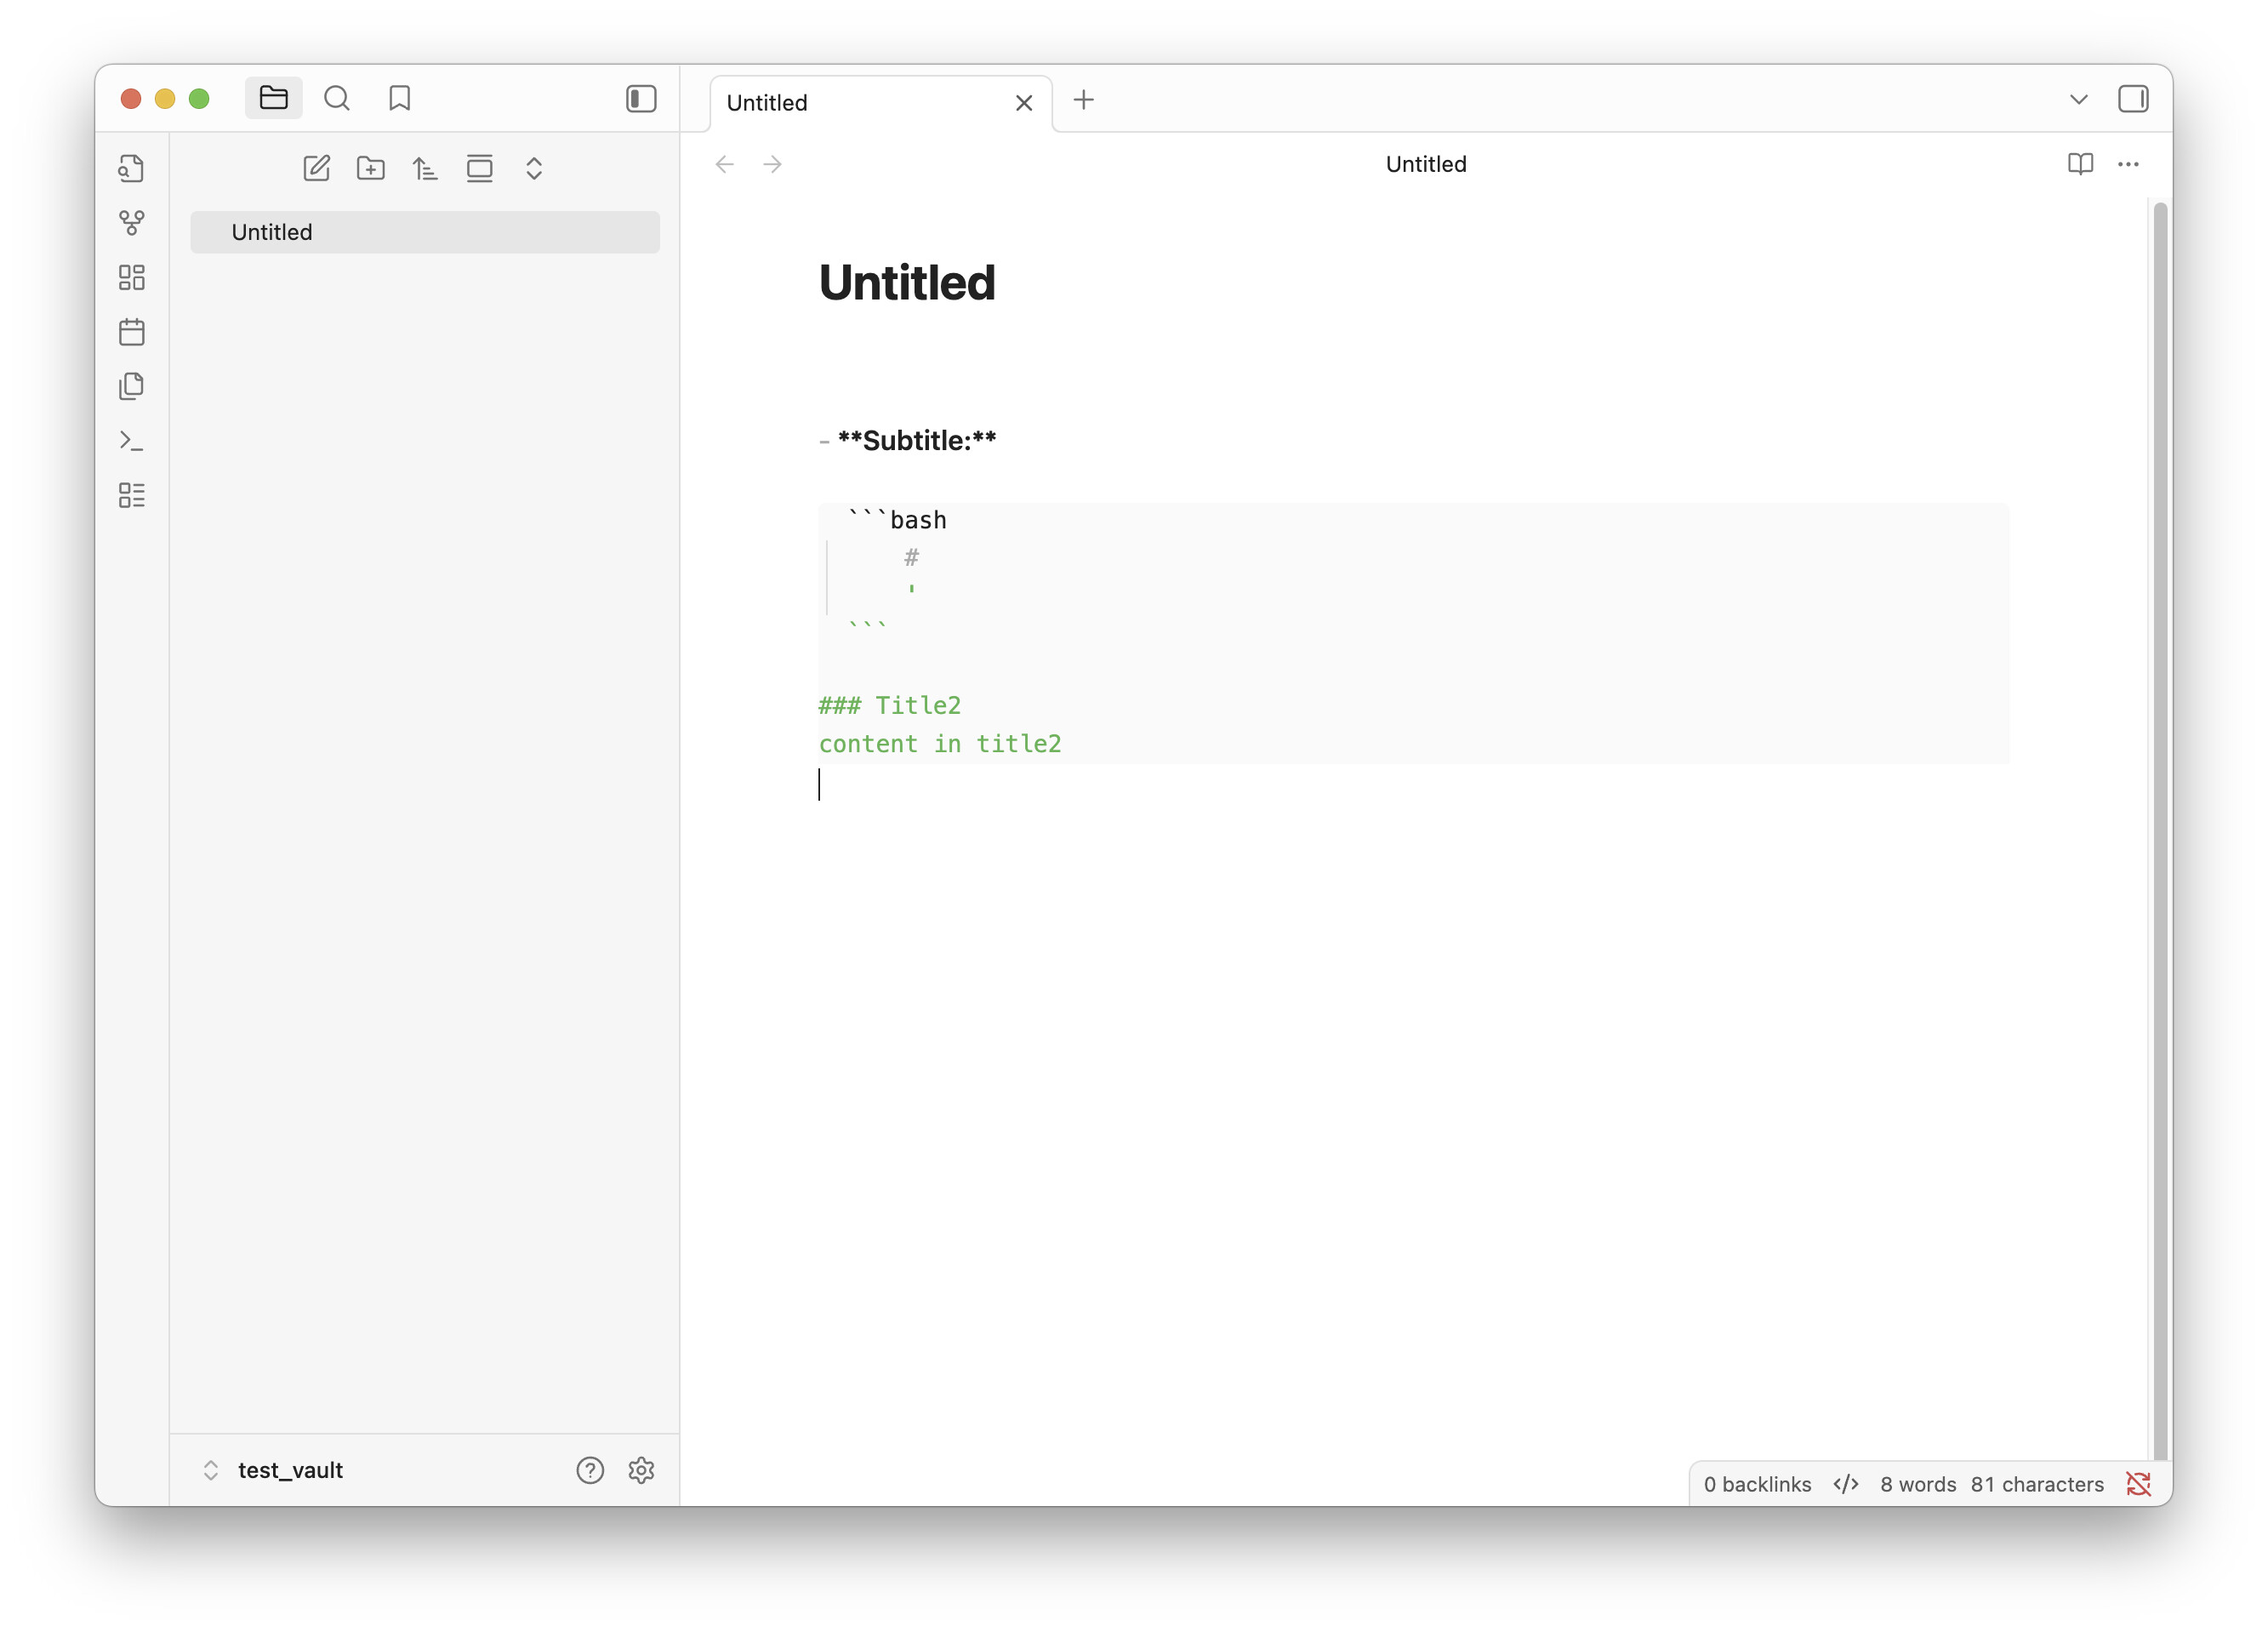Expand all items in file explorer
The height and width of the screenshot is (1632, 2268).
pyautogui.click(x=534, y=169)
